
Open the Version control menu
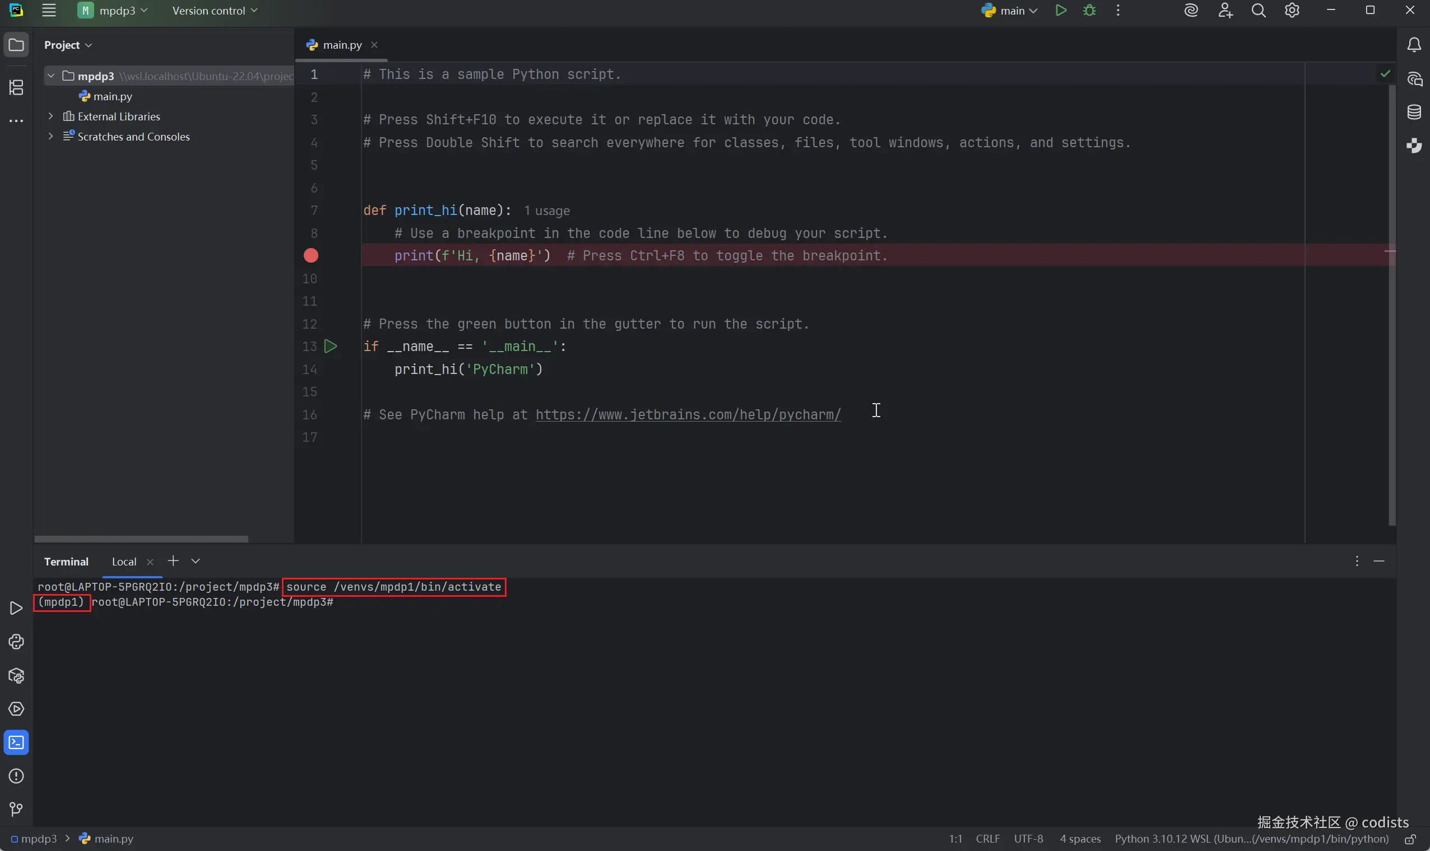click(x=215, y=10)
